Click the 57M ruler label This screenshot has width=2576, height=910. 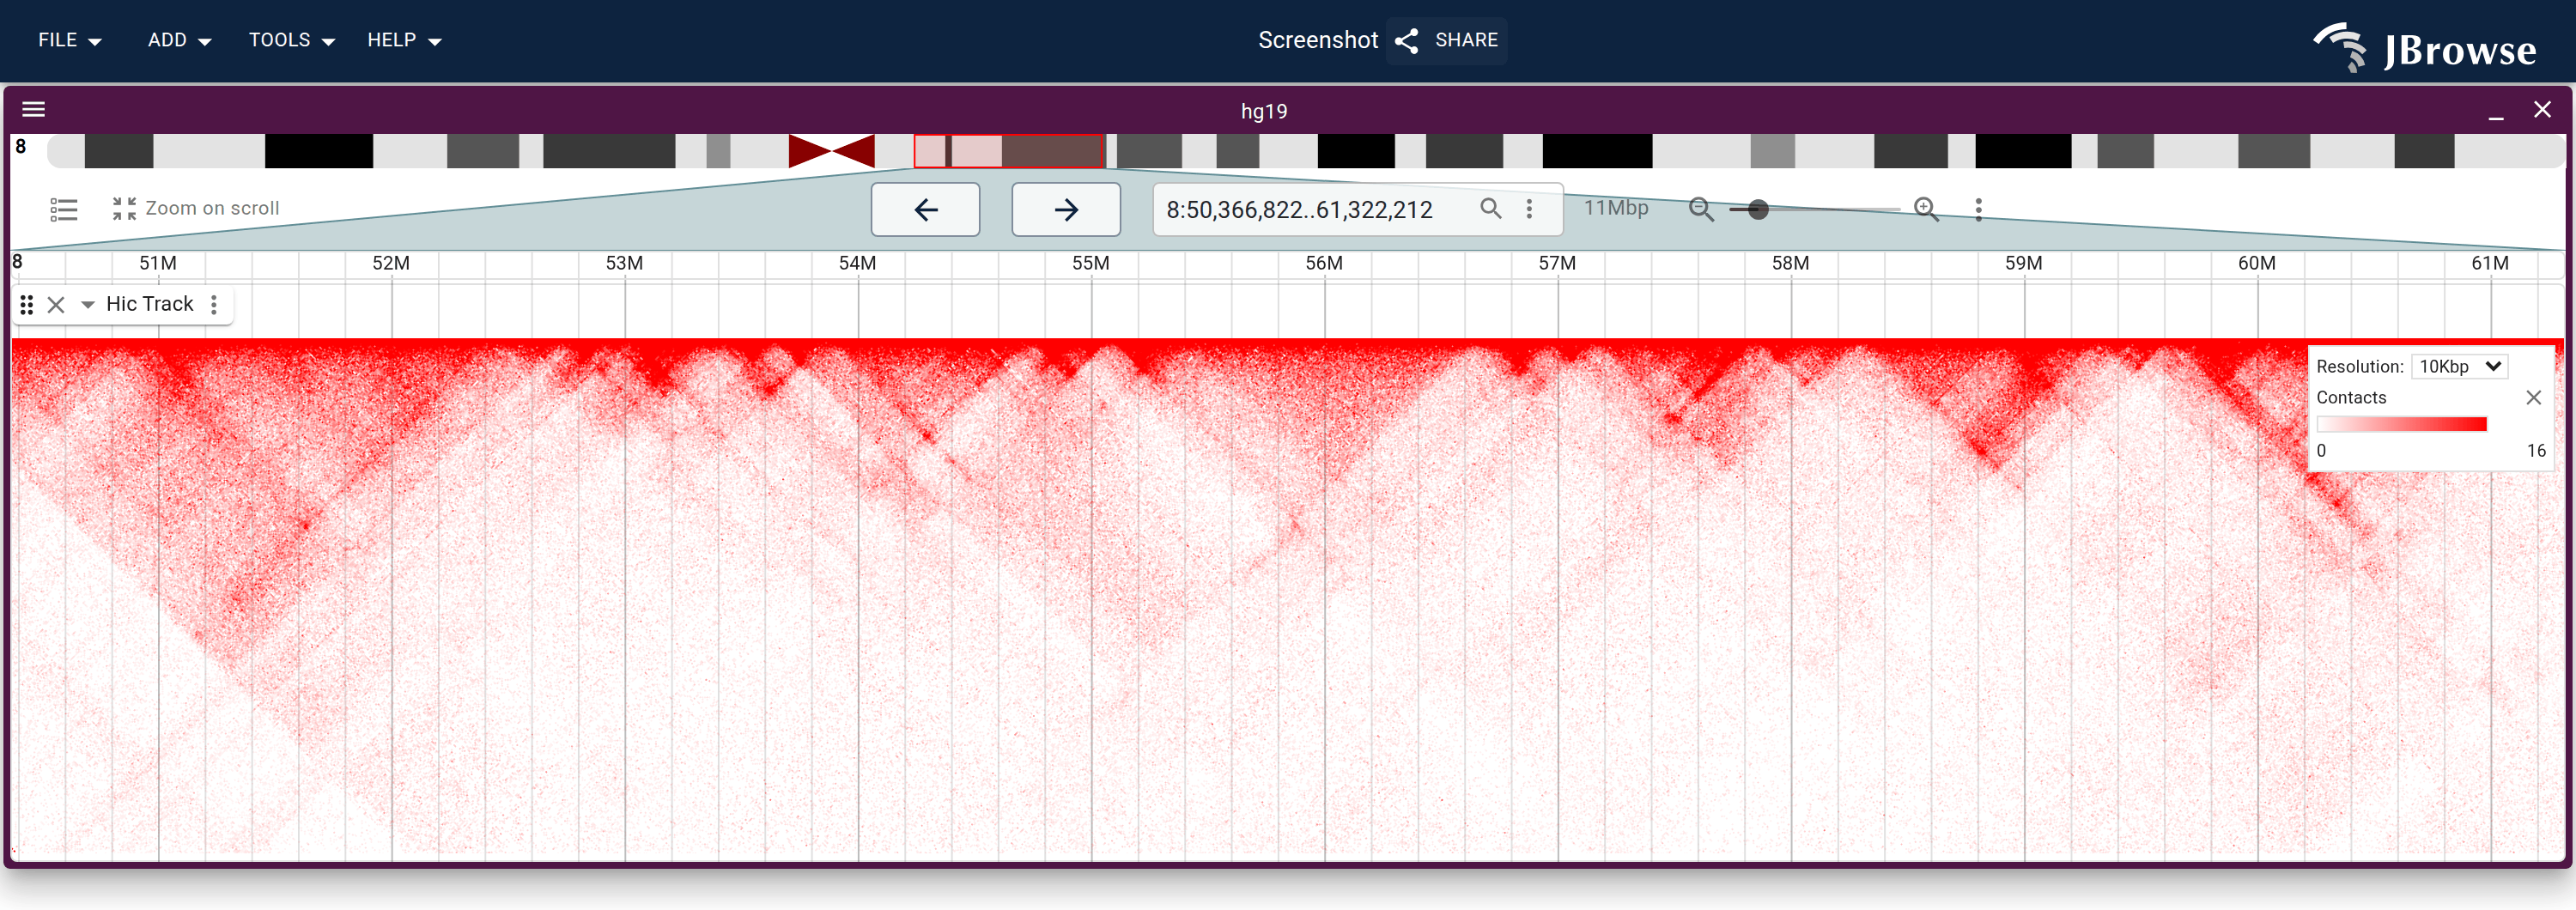click(x=1557, y=263)
